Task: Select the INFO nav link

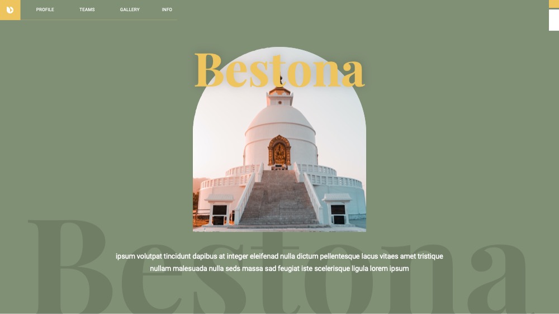Action: click(167, 9)
